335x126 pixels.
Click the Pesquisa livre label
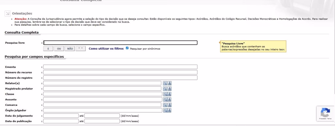[15, 43]
